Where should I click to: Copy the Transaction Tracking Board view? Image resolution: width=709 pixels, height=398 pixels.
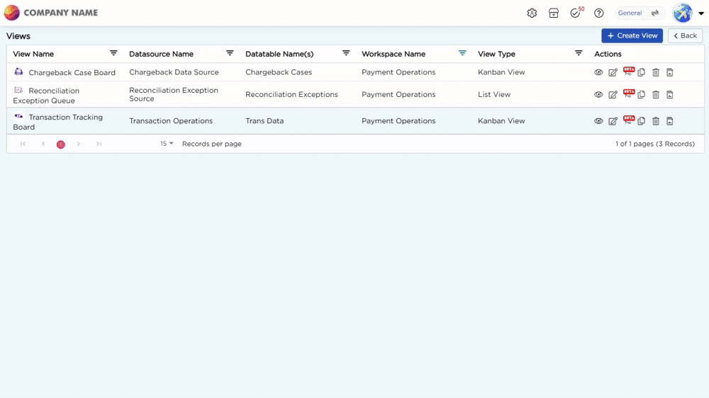[x=641, y=120]
